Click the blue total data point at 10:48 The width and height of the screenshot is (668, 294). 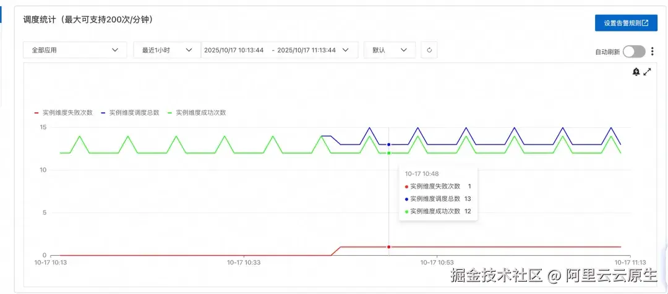388,145
